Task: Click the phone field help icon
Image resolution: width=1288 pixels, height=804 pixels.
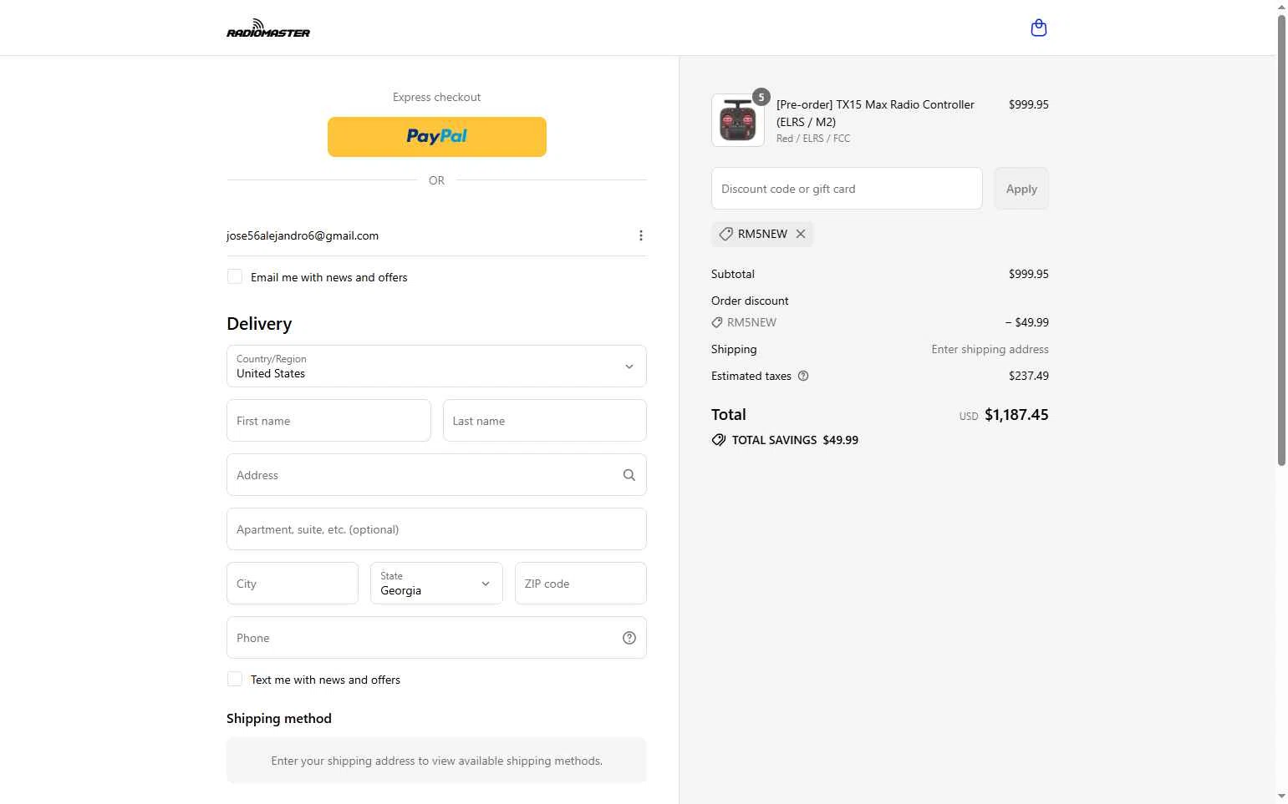Action: [x=629, y=638]
